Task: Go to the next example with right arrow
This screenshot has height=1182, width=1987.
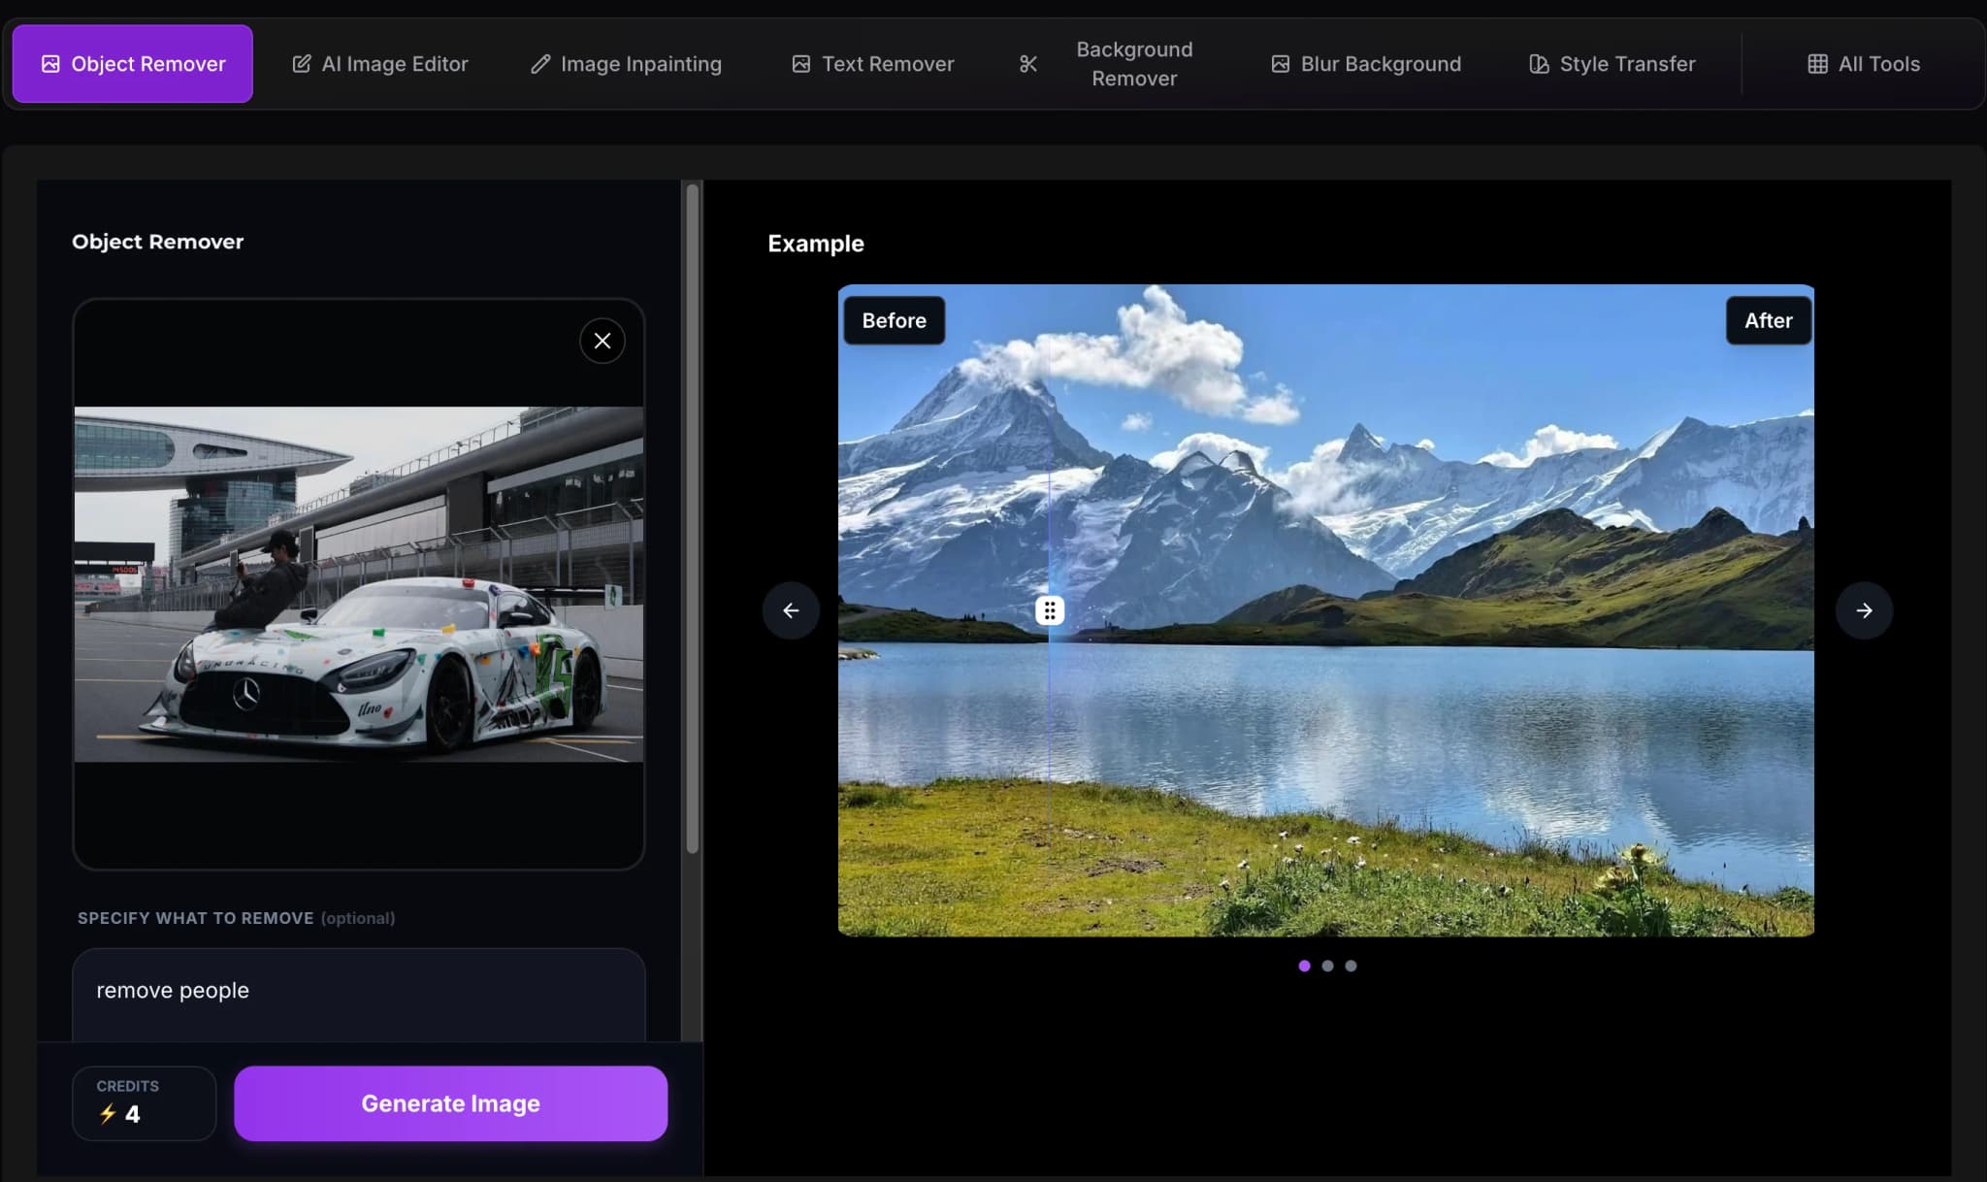Action: tap(1864, 610)
